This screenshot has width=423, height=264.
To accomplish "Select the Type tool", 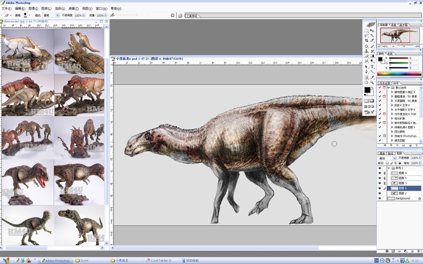I will [372, 67].
